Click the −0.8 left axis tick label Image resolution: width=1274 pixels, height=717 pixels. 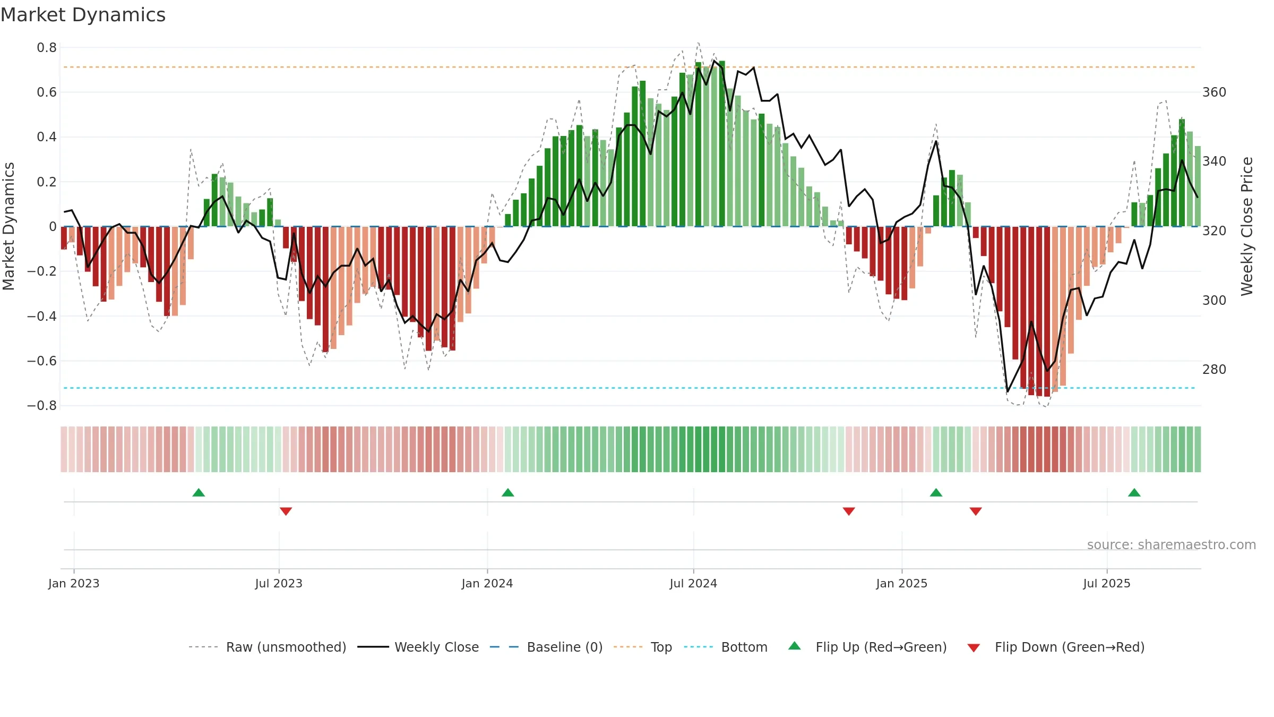(42, 406)
